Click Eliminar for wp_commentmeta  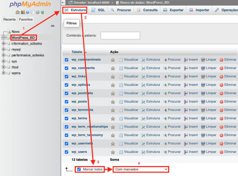(x=230, y=60)
